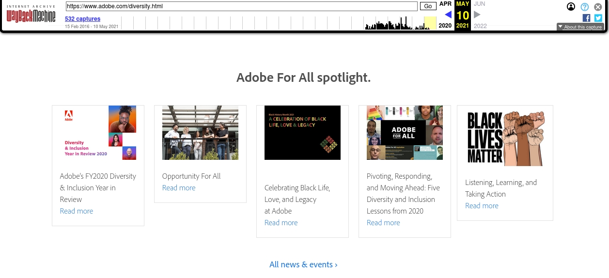
Task: Share capture on Facebook
Action: click(x=586, y=18)
